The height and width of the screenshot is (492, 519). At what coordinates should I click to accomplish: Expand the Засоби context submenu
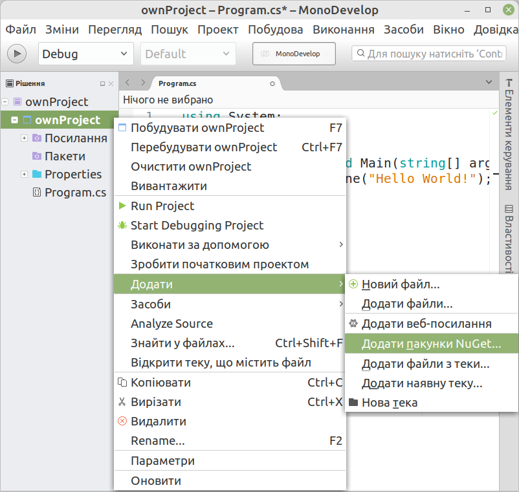point(230,305)
